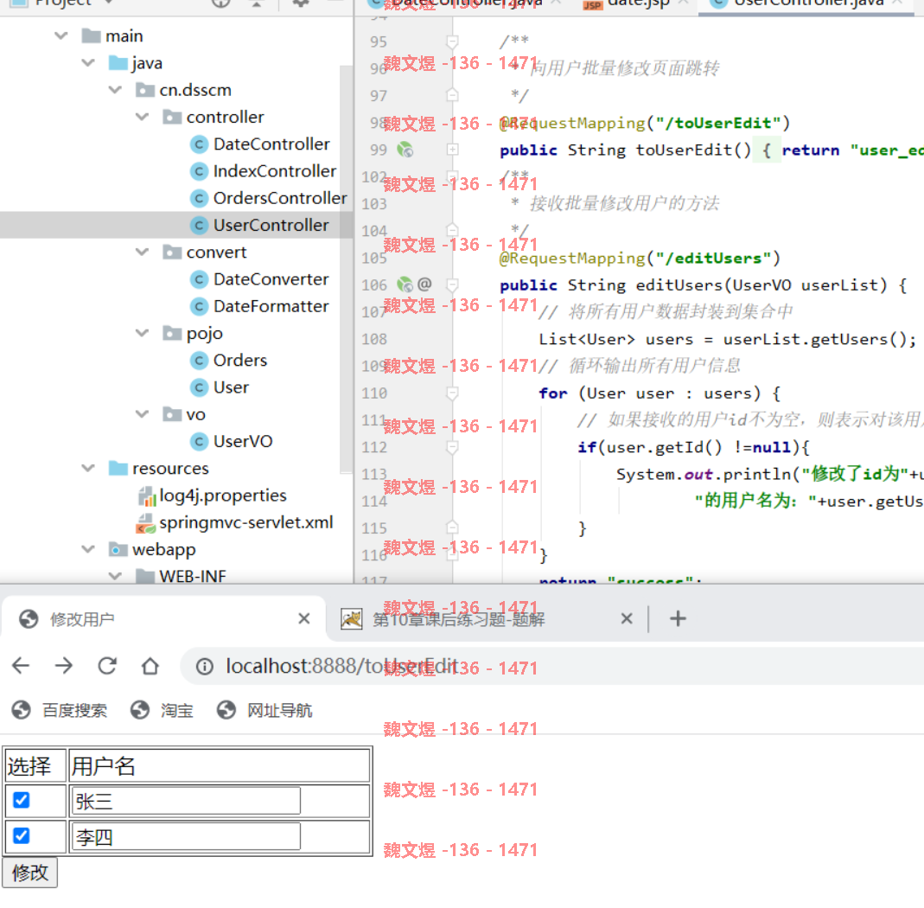The width and height of the screenshot is (924, 908).
Task: Collapse the webapp folder
Action: click(88, 549)
